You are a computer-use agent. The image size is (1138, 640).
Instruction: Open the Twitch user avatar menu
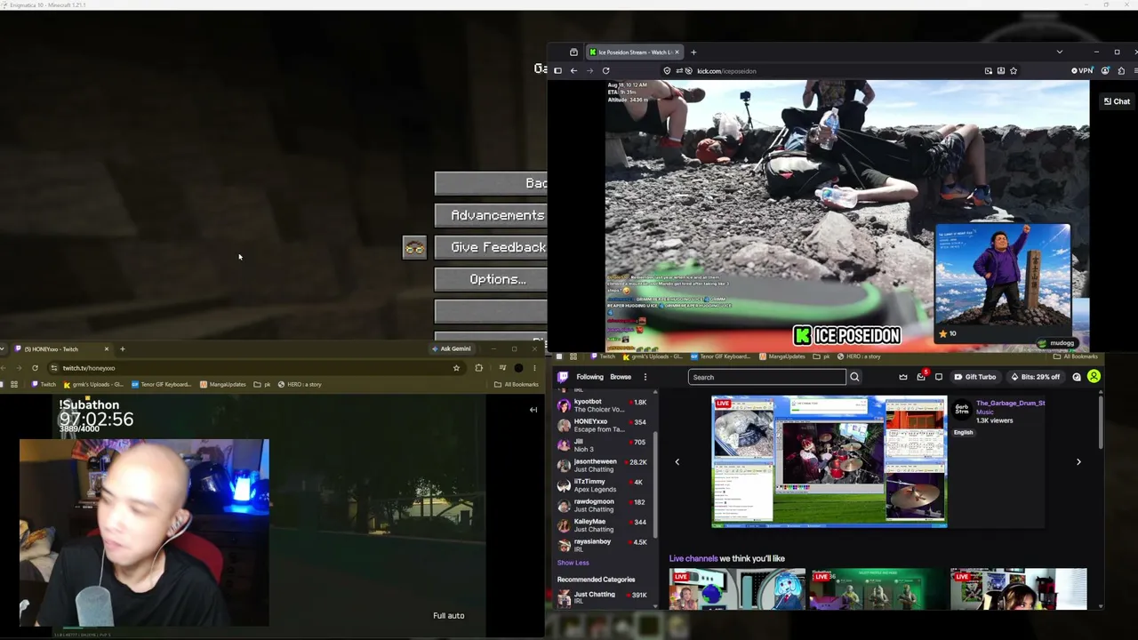tap(1094, 377)
